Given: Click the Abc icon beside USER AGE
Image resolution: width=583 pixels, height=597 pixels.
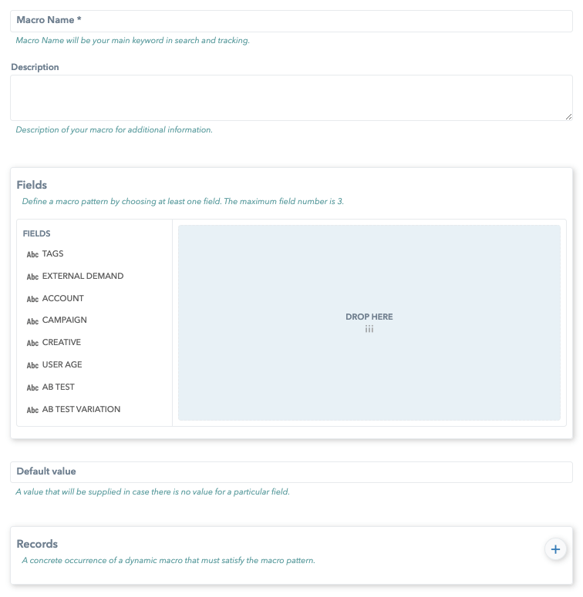Looking at the screenshot, I should (32, 366).
